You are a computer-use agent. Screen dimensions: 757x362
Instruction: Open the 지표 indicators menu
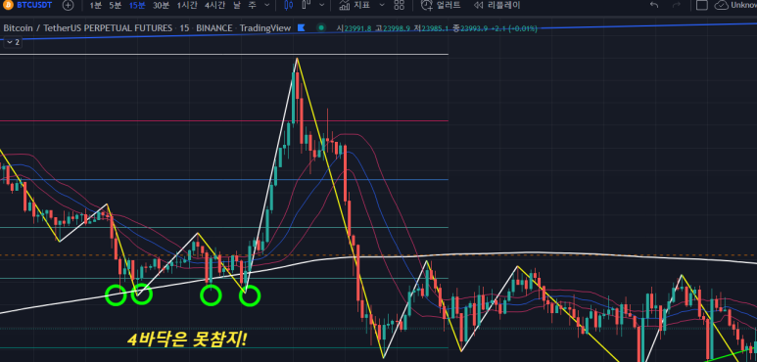pyautogui.click(x=355, y=5)
